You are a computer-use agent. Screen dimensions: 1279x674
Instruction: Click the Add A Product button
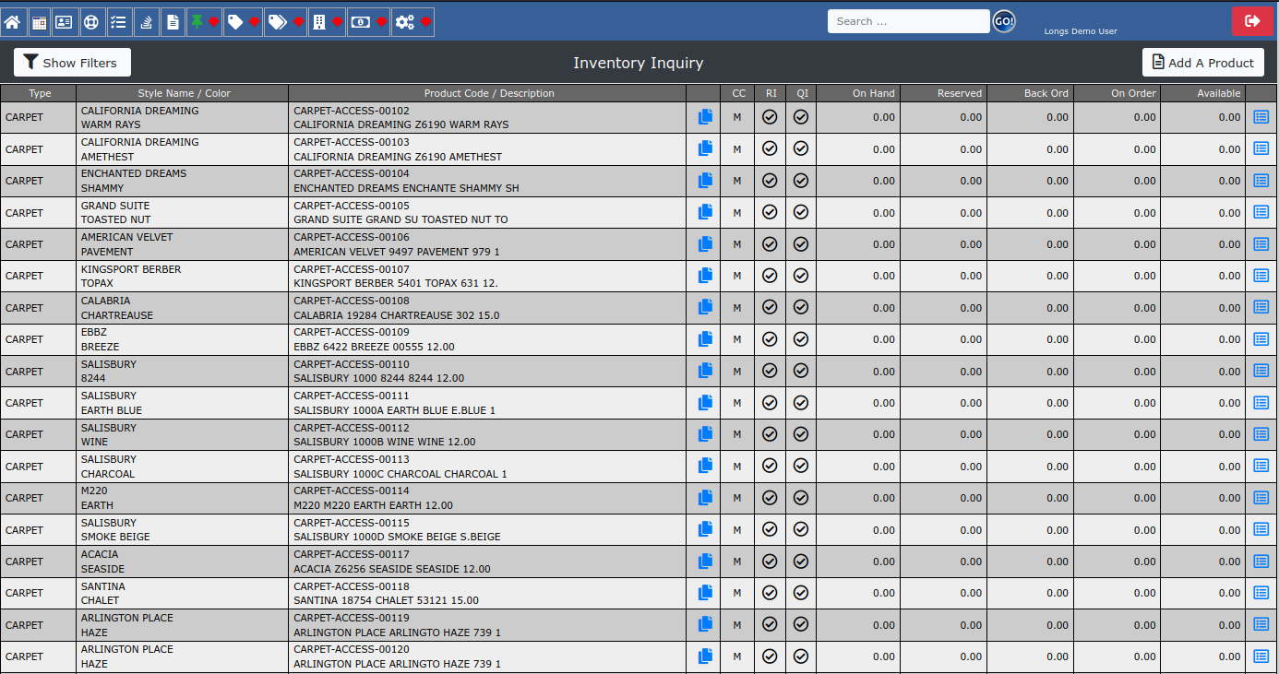pyautogui.click(x=1202, y=63)
